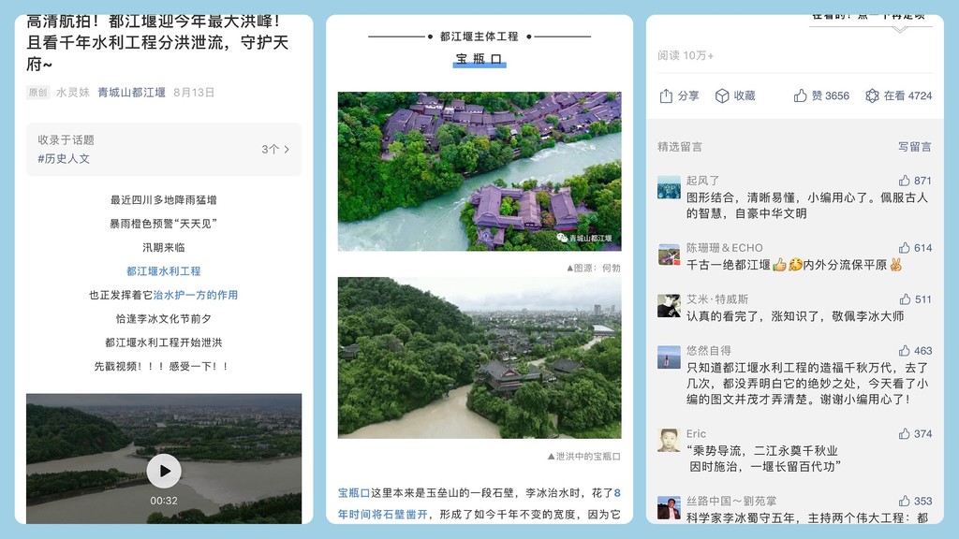The image size is (959, 539).
Task: Click the share icon (分享)
Action: [667, 95]
